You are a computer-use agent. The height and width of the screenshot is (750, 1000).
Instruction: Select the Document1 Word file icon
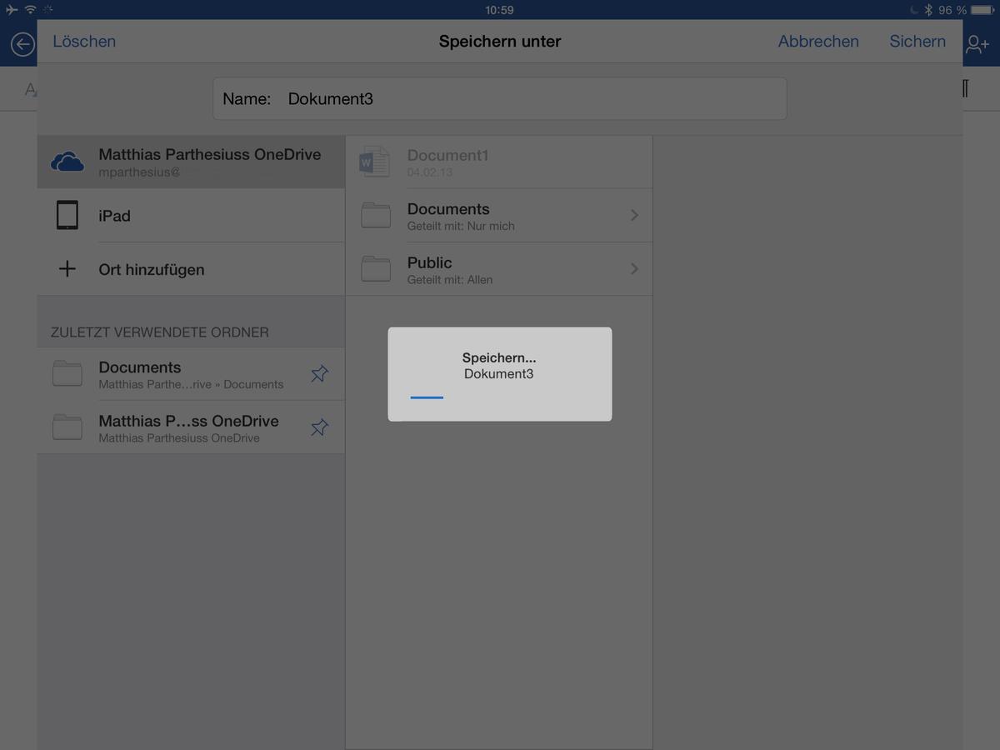pos(375,162)
